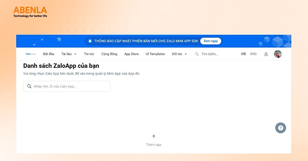The image size is (308, 161).
Task: Click the Thêm app label
Action: coord(154,145)
